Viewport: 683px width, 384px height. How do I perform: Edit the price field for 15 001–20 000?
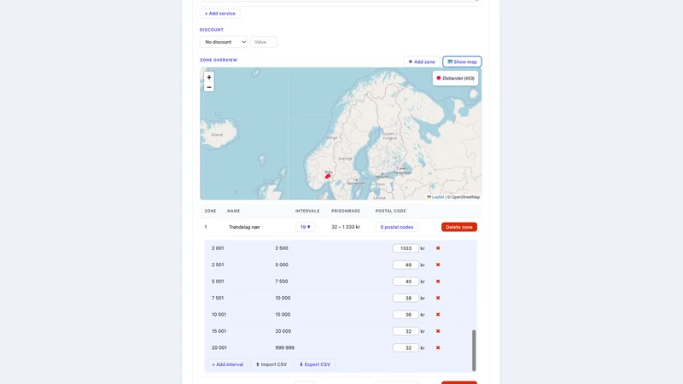tap(406, 331)
